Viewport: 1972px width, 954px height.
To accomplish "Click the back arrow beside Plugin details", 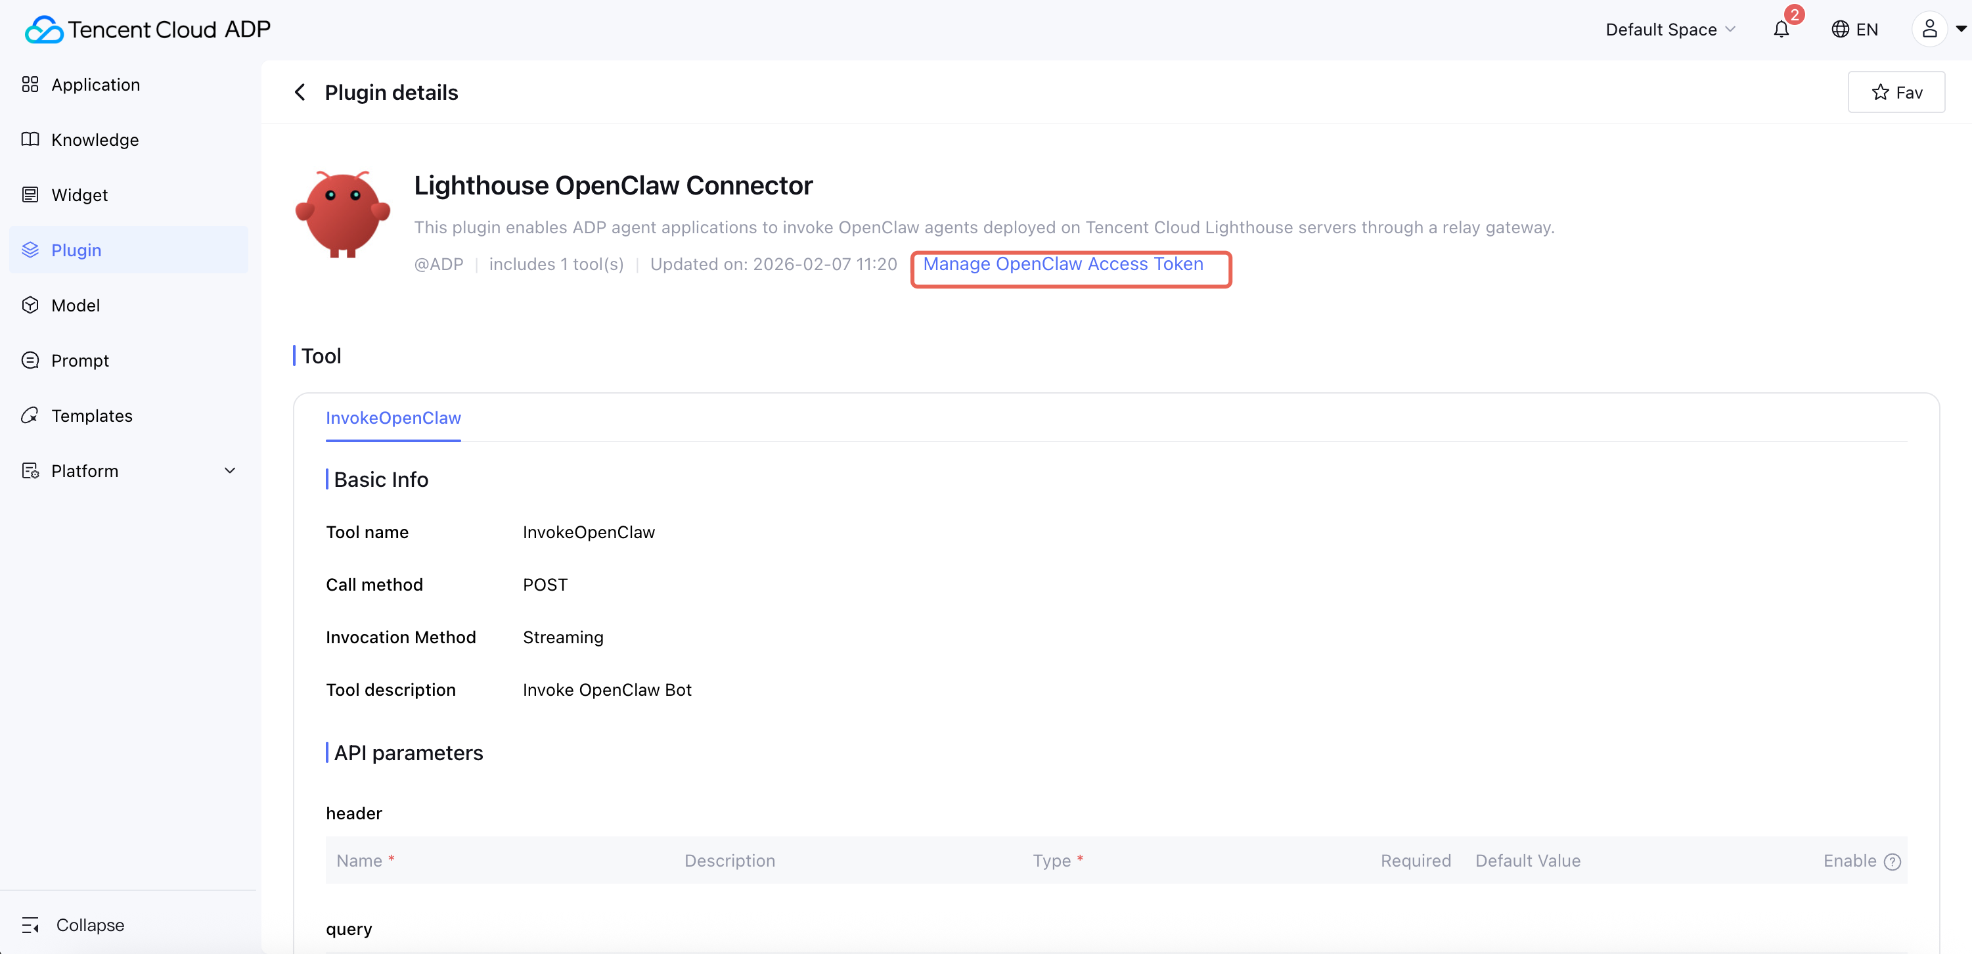I will pyautogui.click(x=300, y=93).
